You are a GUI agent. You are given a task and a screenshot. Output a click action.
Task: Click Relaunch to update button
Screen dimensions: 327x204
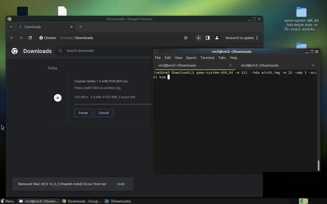pos(240,38)
